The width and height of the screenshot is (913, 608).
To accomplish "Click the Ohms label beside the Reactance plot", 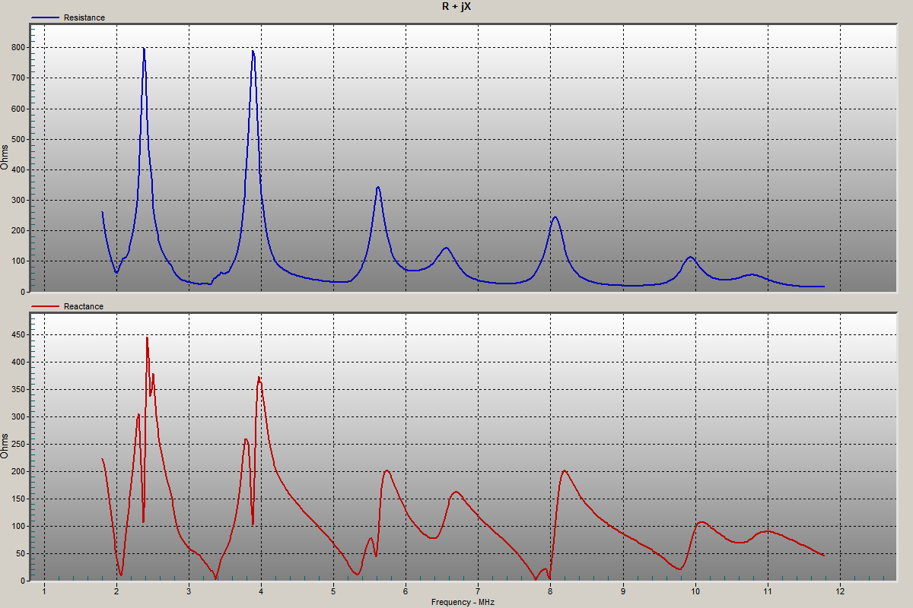I will click(5, 445).
